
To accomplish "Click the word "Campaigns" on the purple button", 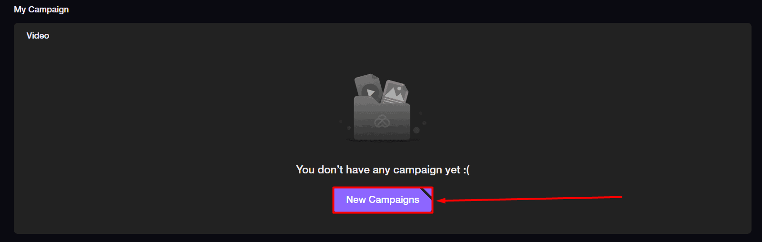I will pos(394,200).
